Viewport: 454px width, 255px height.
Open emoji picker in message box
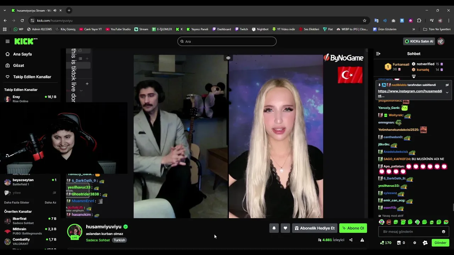coord(443,232)
